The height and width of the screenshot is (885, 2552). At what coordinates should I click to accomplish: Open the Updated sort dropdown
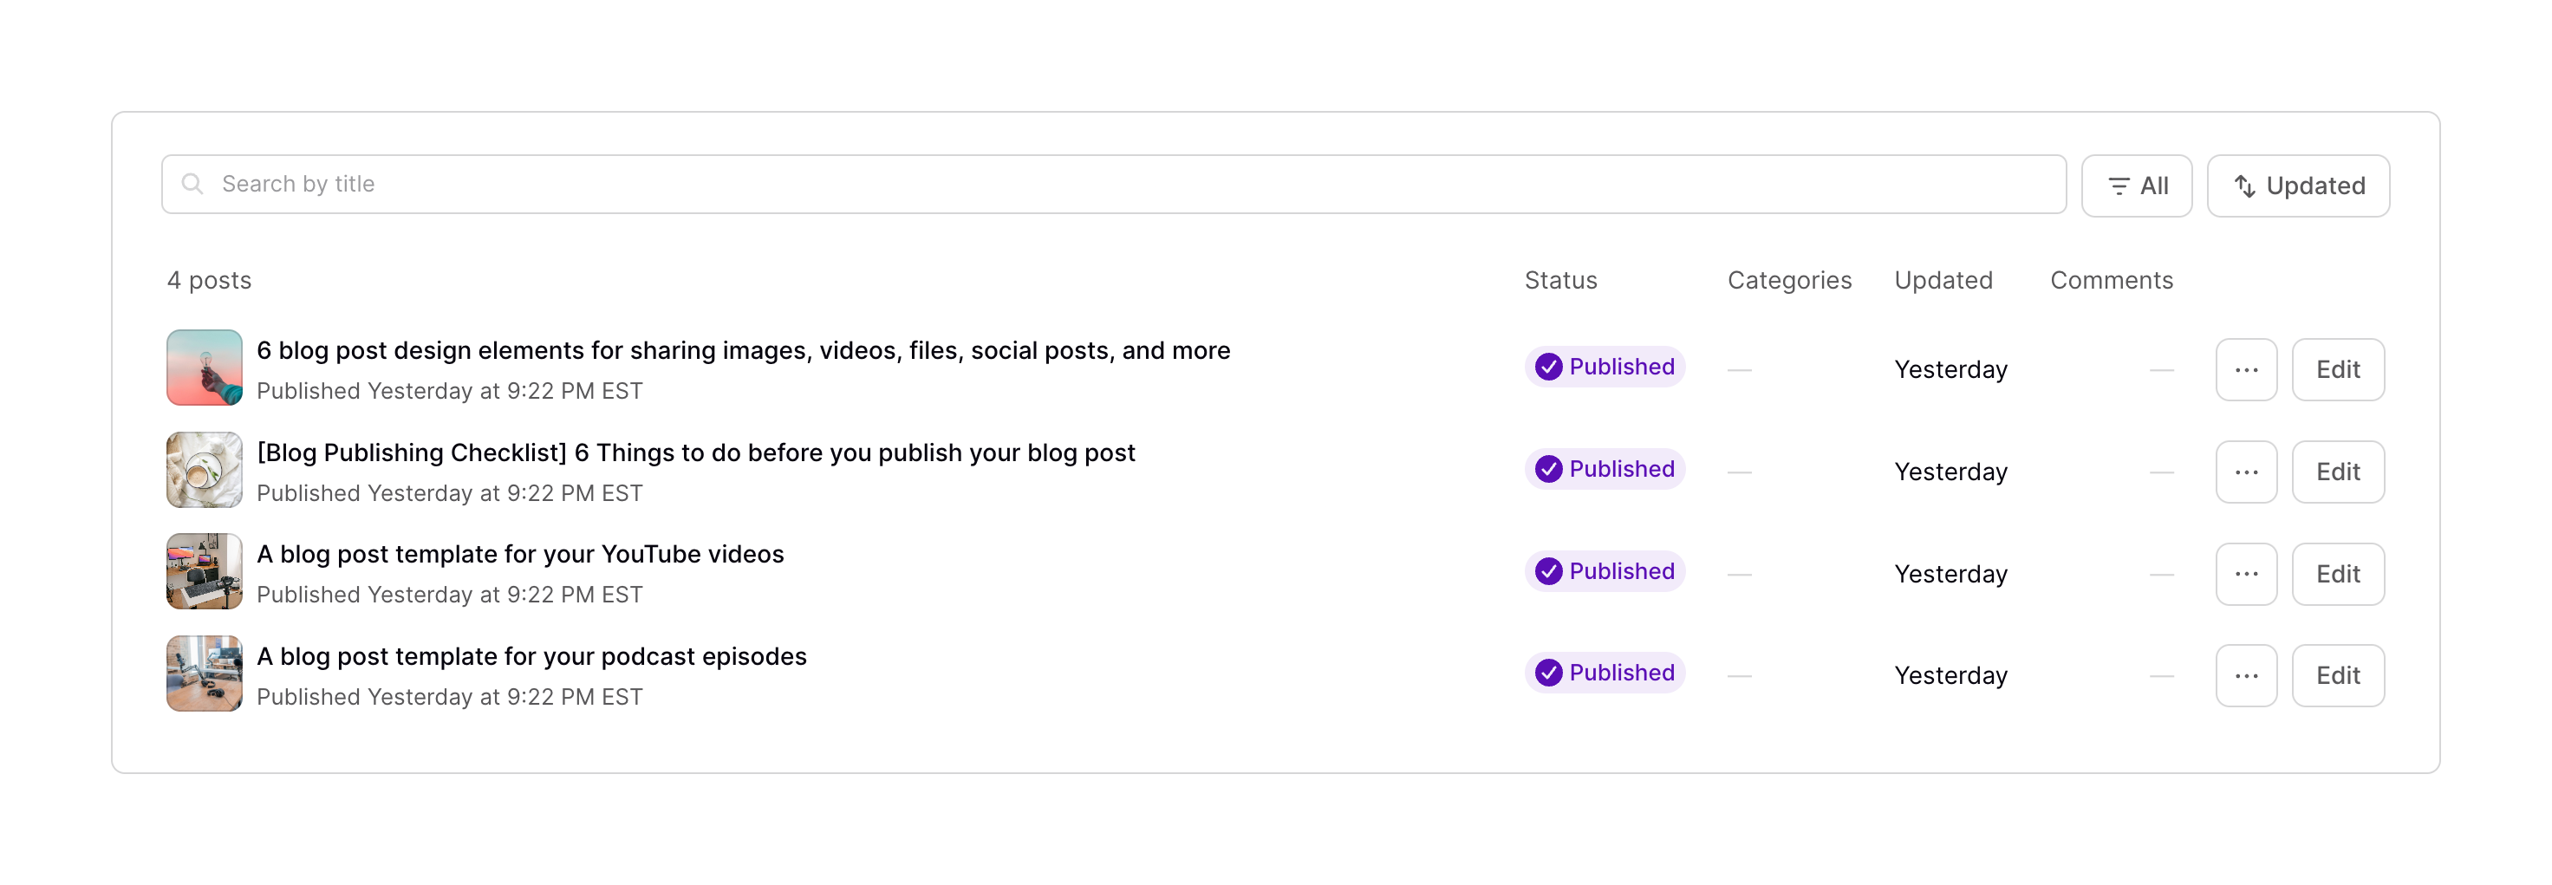tap(2297, 185)
